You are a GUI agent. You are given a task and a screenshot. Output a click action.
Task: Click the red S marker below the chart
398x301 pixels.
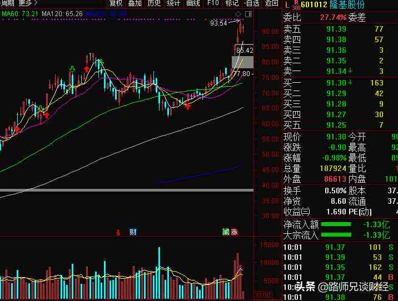118,232
